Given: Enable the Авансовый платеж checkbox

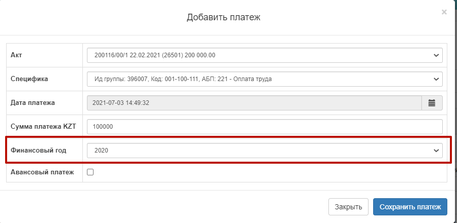Looking at the screenshot, I should click(x=90, y=172).
